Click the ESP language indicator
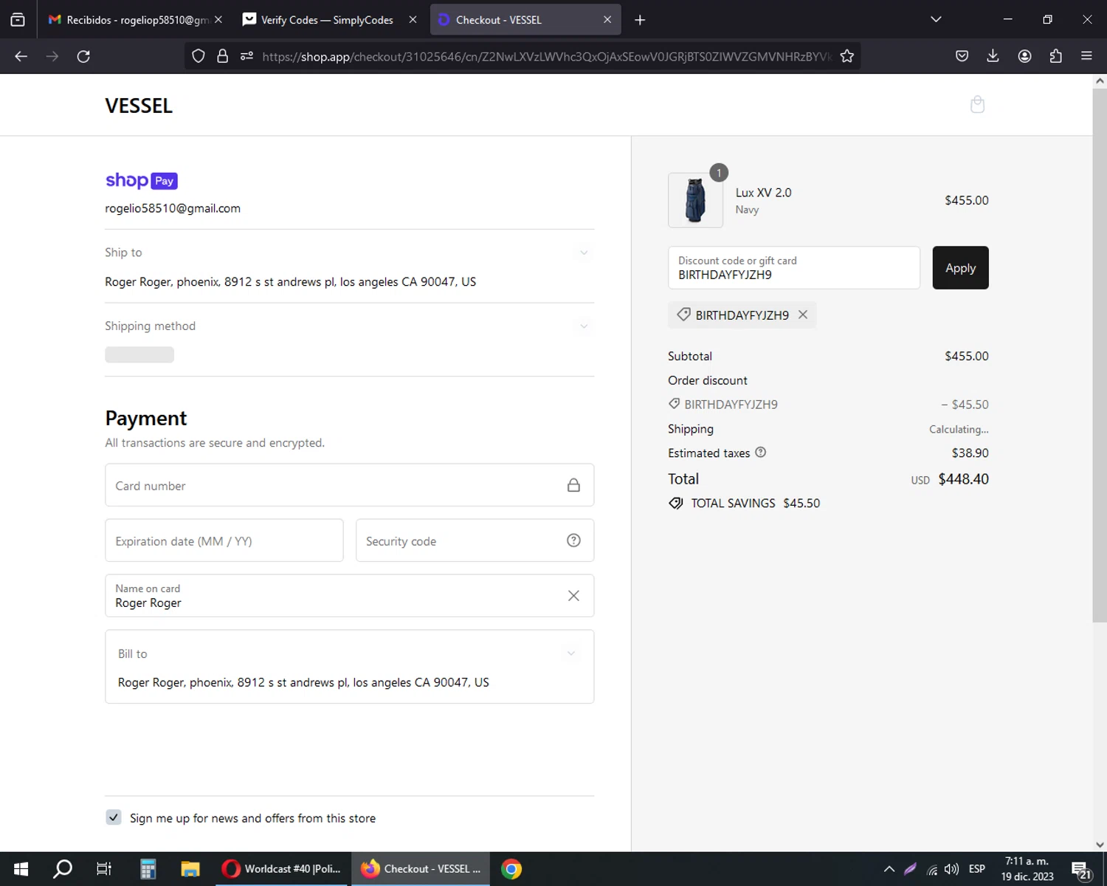The width and height of the screenshot is (1107, 886). pyautogui.click(x=976, y=869)
